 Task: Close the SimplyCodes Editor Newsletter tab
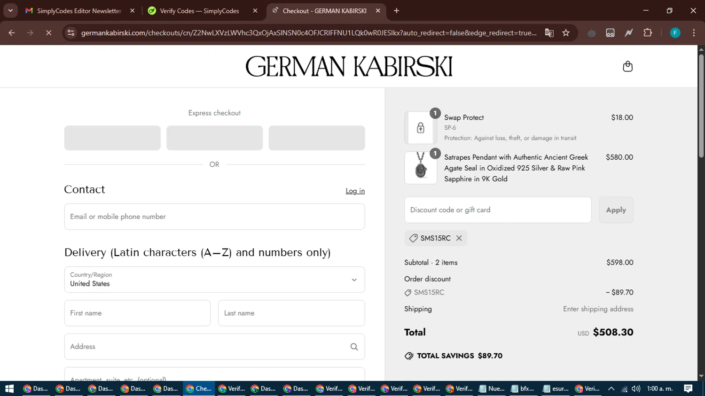coord(133,10)
